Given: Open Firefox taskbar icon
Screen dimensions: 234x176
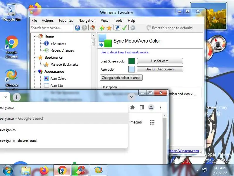Looking at the screenshot, I should point(44,170).
